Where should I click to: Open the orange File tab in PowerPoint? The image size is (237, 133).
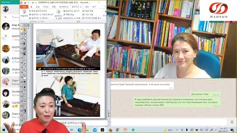24,7
